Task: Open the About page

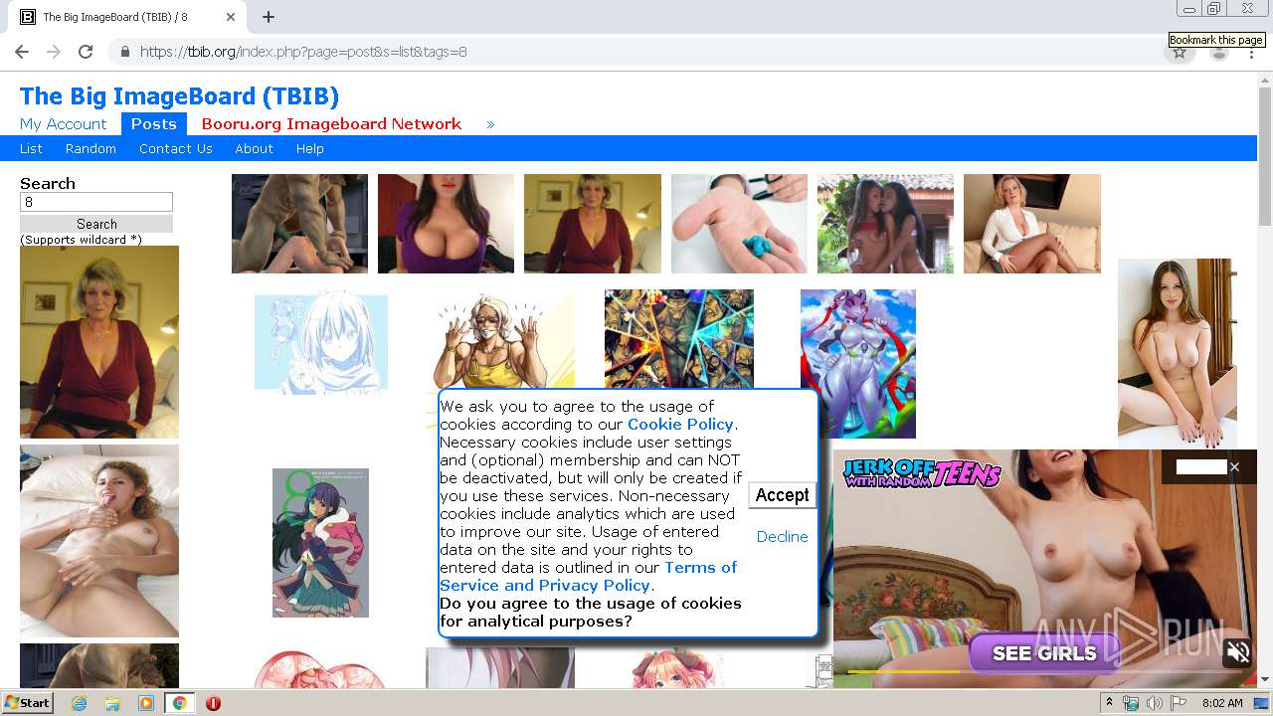Action: click(x=254, y=148)
